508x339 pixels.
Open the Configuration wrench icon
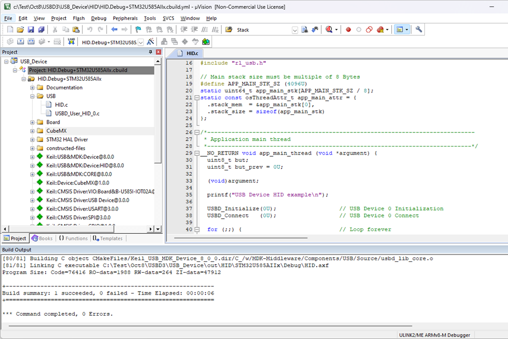pos(419,30)
